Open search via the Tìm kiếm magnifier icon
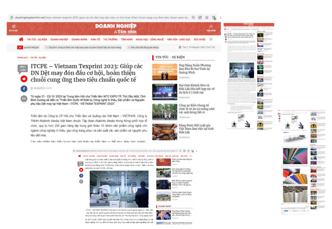Image resolution: width=332 pixels, height=229 pixels. (x=211, y=27)
